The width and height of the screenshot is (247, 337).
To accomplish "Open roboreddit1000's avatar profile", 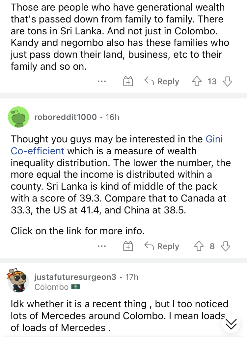I will pyautogui.click(x=18, y=117).
